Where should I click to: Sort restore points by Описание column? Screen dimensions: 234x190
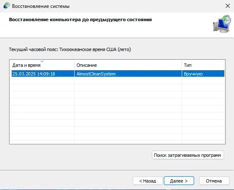[x=128, y=65]
